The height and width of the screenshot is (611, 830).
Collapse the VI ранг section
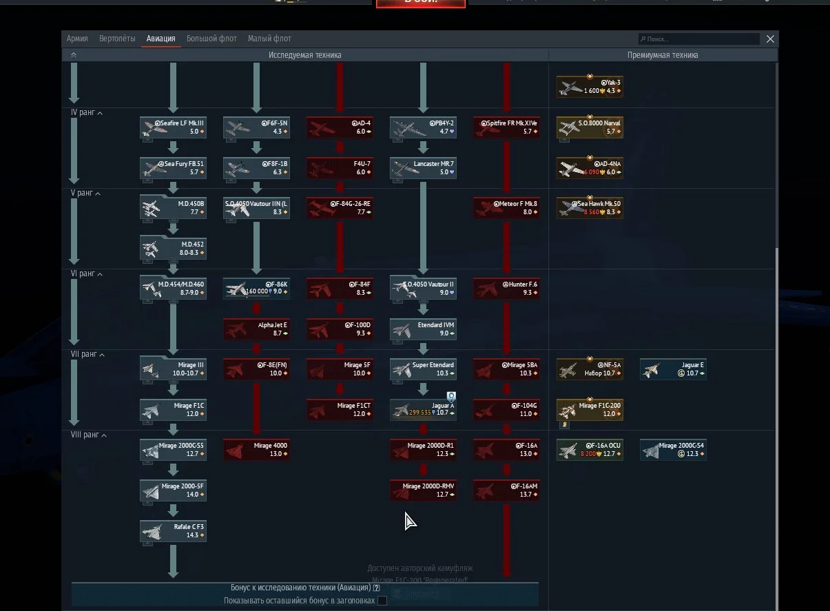coord(100,274)
